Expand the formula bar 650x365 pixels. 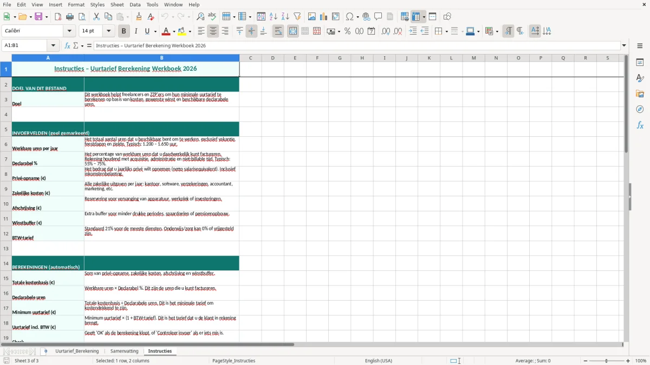(624, 45)
